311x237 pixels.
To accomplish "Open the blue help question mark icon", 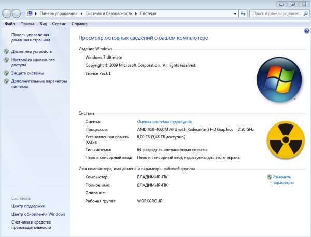I will 307,31.
